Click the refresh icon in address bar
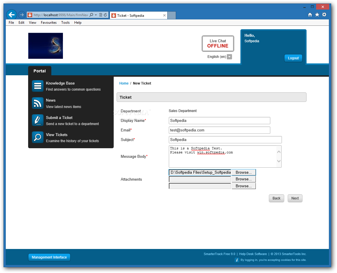 [x=105, y=15]
